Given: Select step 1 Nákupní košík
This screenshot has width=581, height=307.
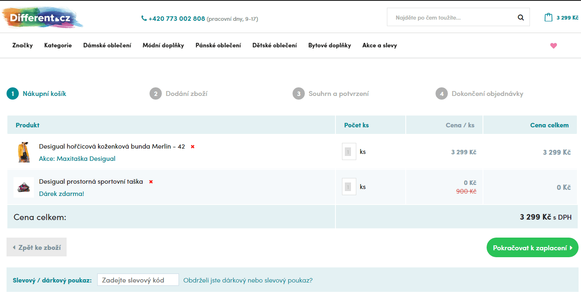Looking at the screenshot, I should pos(36,93).
